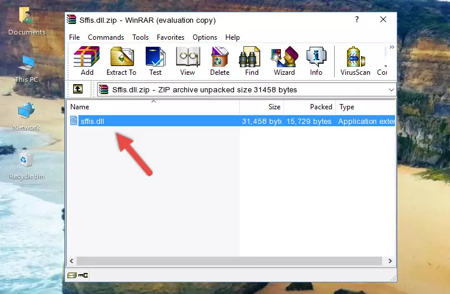Click the WinRAR title bar icon
Screen dimensions: 450x294
point(71,19)
